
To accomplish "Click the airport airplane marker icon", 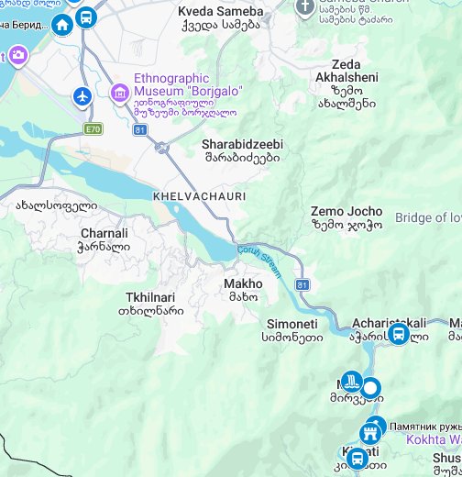I will 82,97.
